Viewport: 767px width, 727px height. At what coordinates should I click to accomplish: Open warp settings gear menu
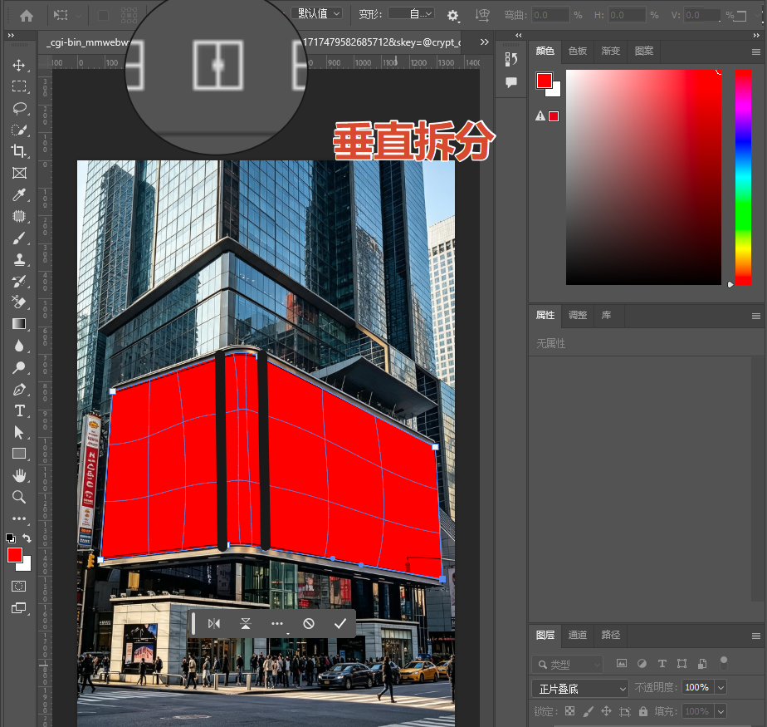(x=453, y=16)
